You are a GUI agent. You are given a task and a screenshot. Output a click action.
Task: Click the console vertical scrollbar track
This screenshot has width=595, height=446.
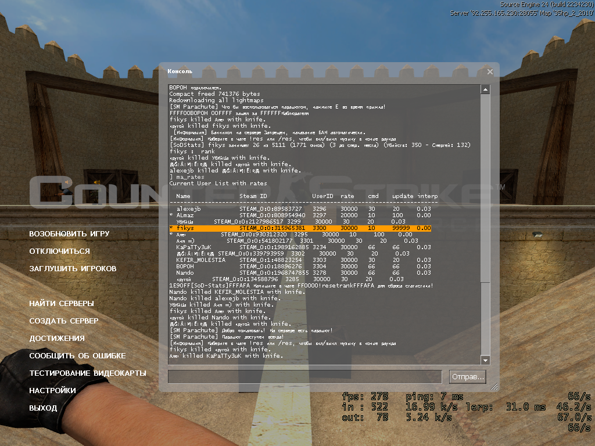[485, 225]
